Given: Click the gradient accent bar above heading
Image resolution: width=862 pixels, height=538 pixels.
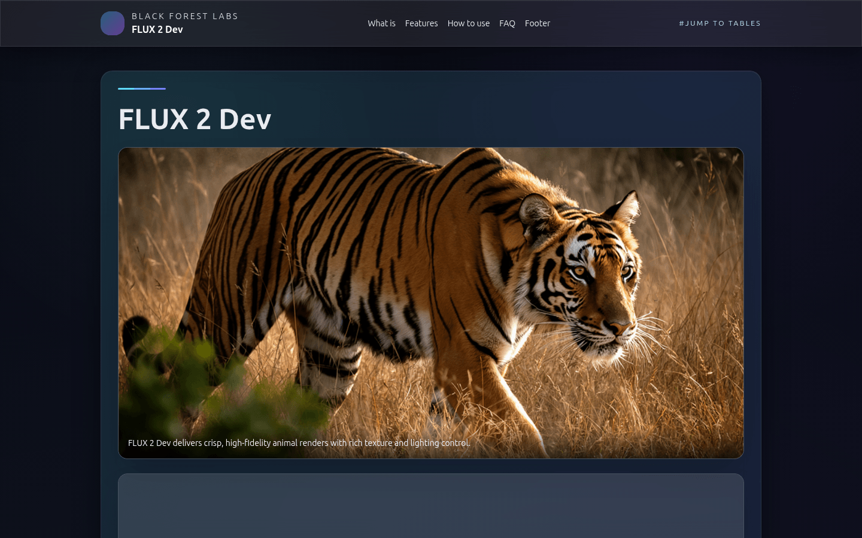Looking at the screenshot, I should pos(142,88).
